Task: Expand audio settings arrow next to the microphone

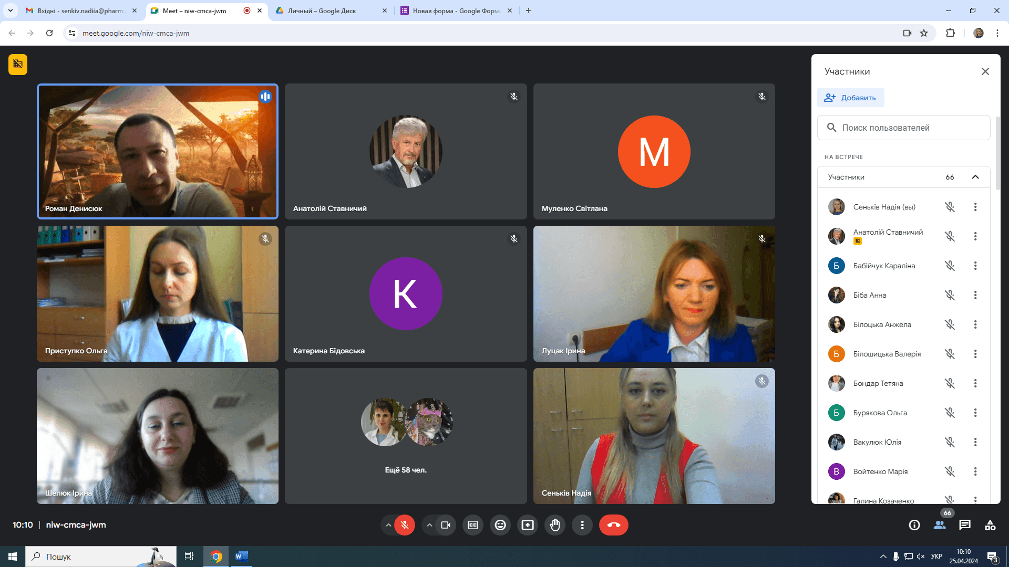Action: pyautogui.click(x=388, y=525)
